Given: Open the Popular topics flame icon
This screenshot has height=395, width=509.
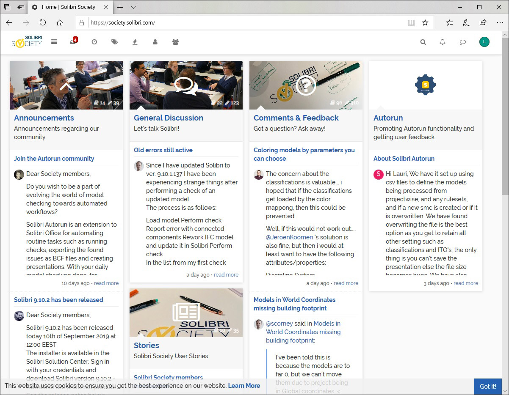Looking at the screenshot, I should click(x=135, y=42).
